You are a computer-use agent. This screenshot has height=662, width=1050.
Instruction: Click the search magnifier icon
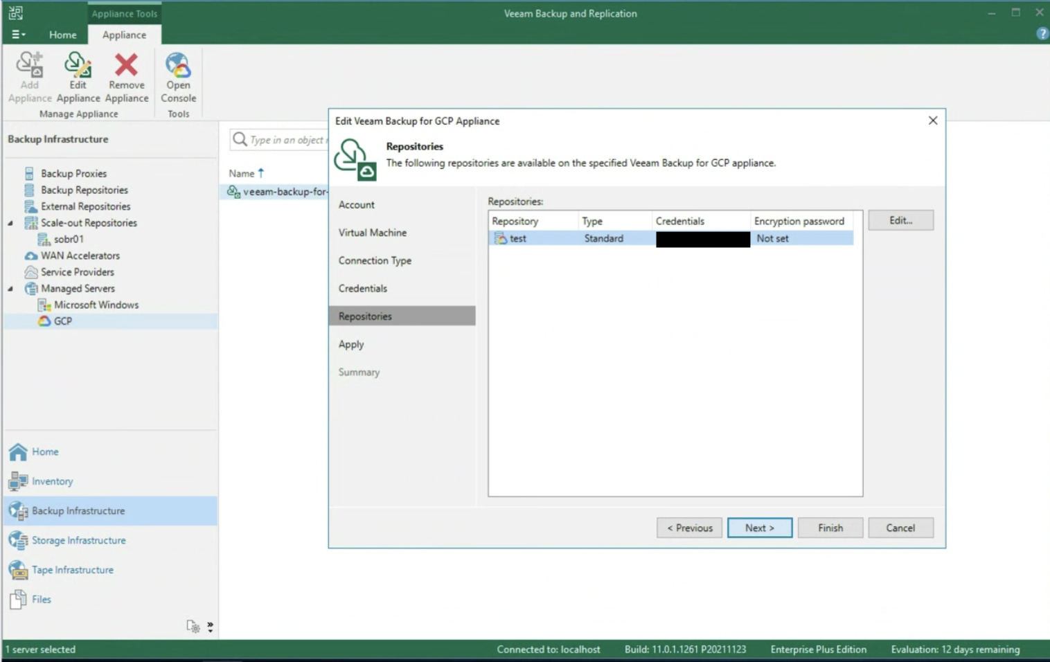pyautogui.click(x=240, y=140)
